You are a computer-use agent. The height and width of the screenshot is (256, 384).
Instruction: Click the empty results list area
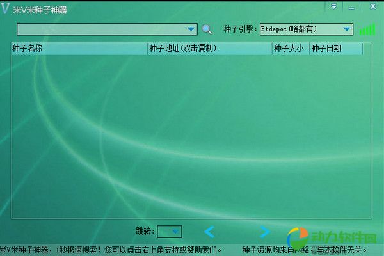(x=186, y=134)
